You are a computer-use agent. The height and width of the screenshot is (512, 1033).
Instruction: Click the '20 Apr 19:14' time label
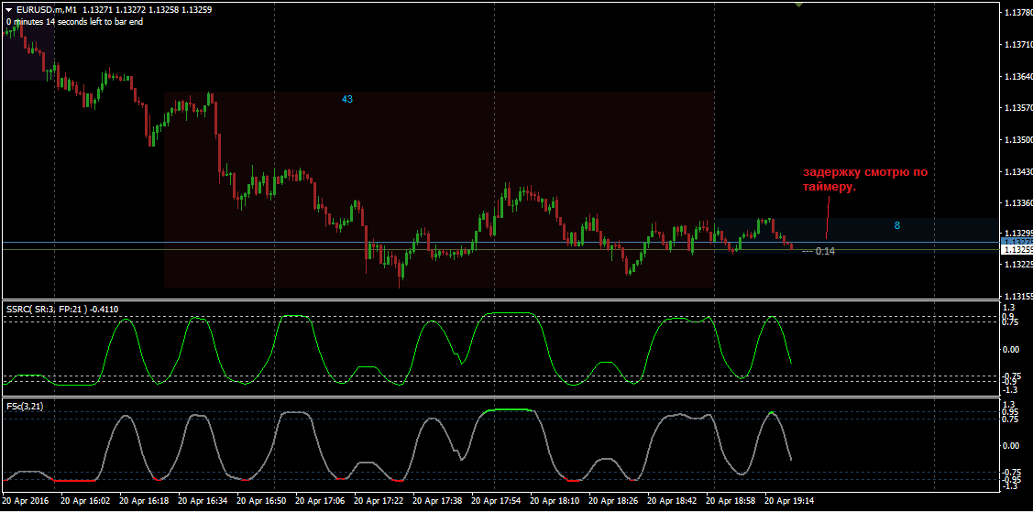tap(789, 501)
